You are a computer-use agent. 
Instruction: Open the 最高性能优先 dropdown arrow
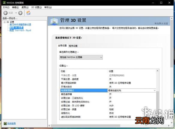point(154,91)
